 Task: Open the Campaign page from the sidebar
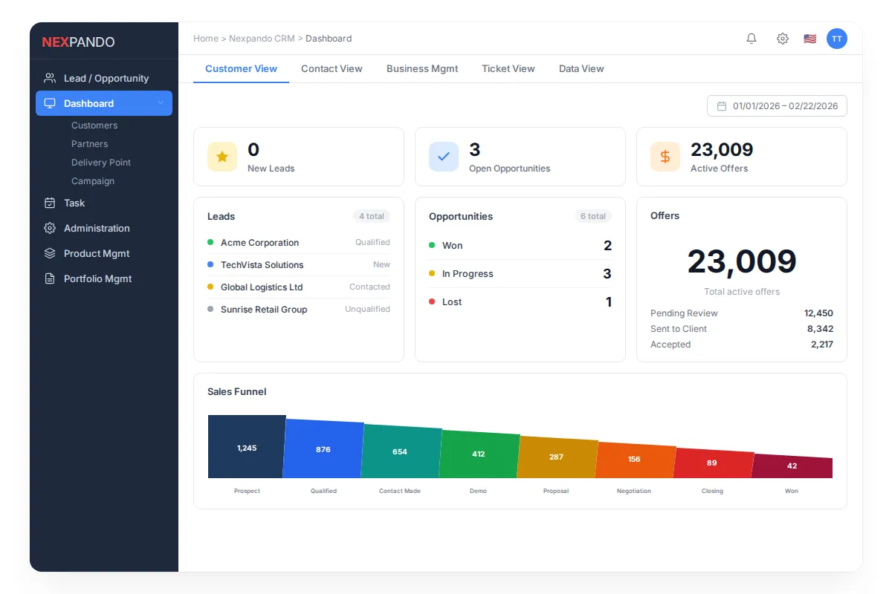[x=93, y=180]
